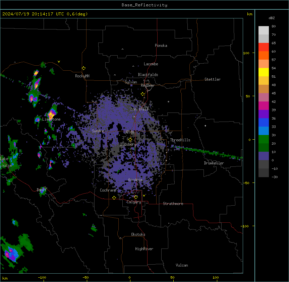Image resolution: width=289 pixels, height=282 pixels.
Task: Click the yellow diamond marker north of Innisfail
Action: 142,94
